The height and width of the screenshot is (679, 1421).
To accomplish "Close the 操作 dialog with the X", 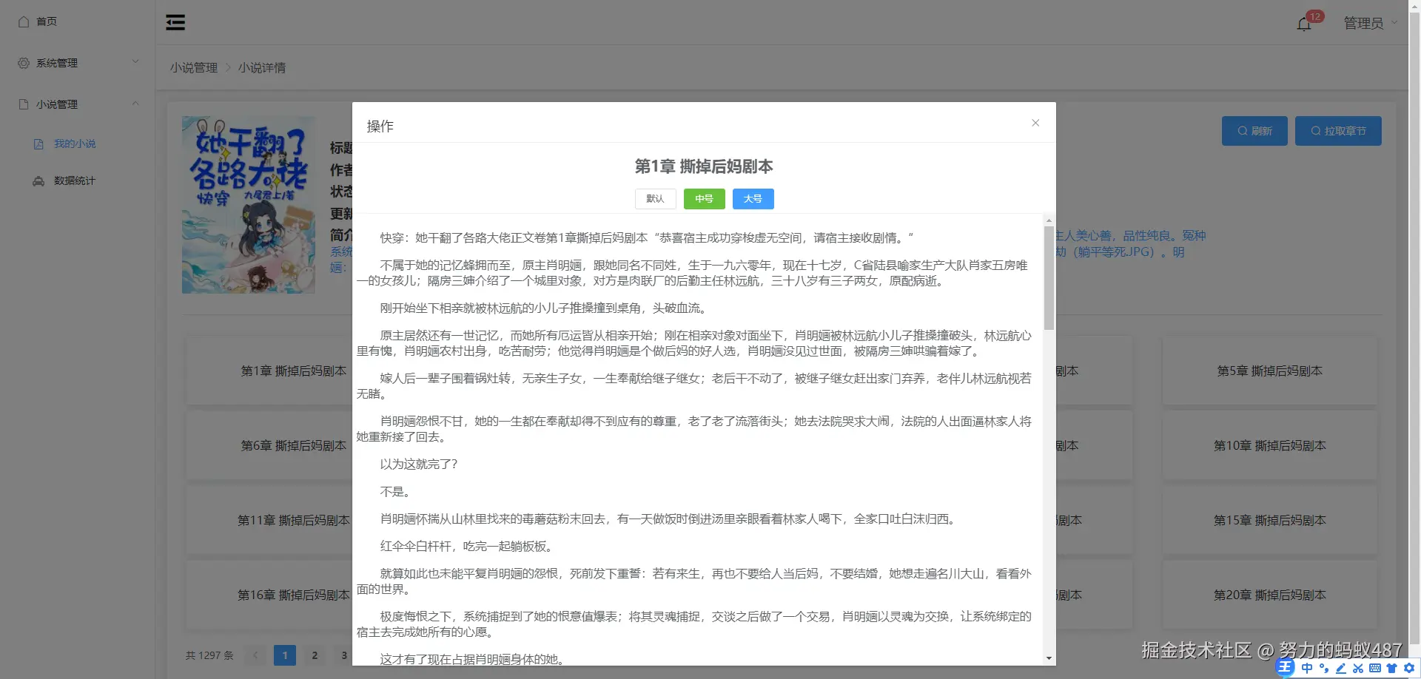I will (1035, 123).
